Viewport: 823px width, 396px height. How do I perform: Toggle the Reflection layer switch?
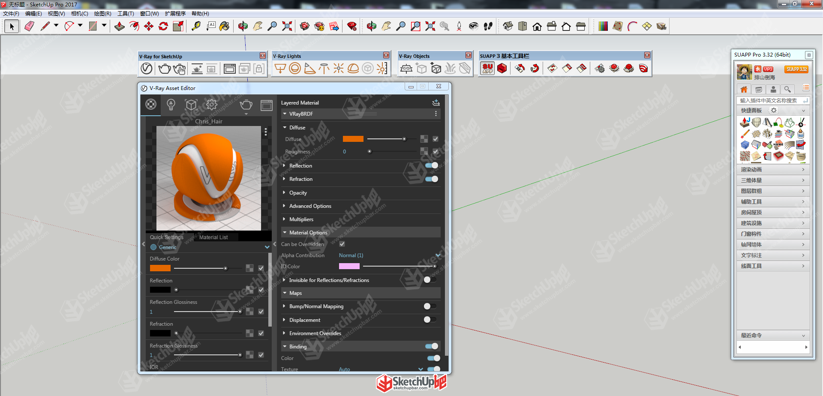[432, 165]
